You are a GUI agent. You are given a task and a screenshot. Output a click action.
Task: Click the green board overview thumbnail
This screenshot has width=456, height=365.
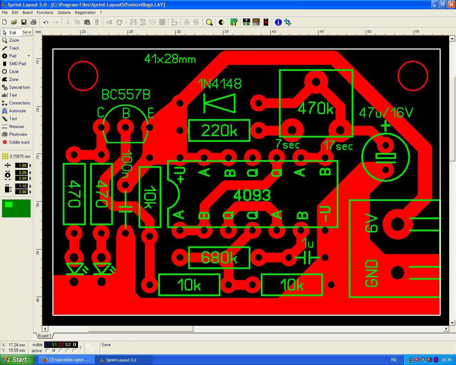pyautogui.click(x=16, y=209)
